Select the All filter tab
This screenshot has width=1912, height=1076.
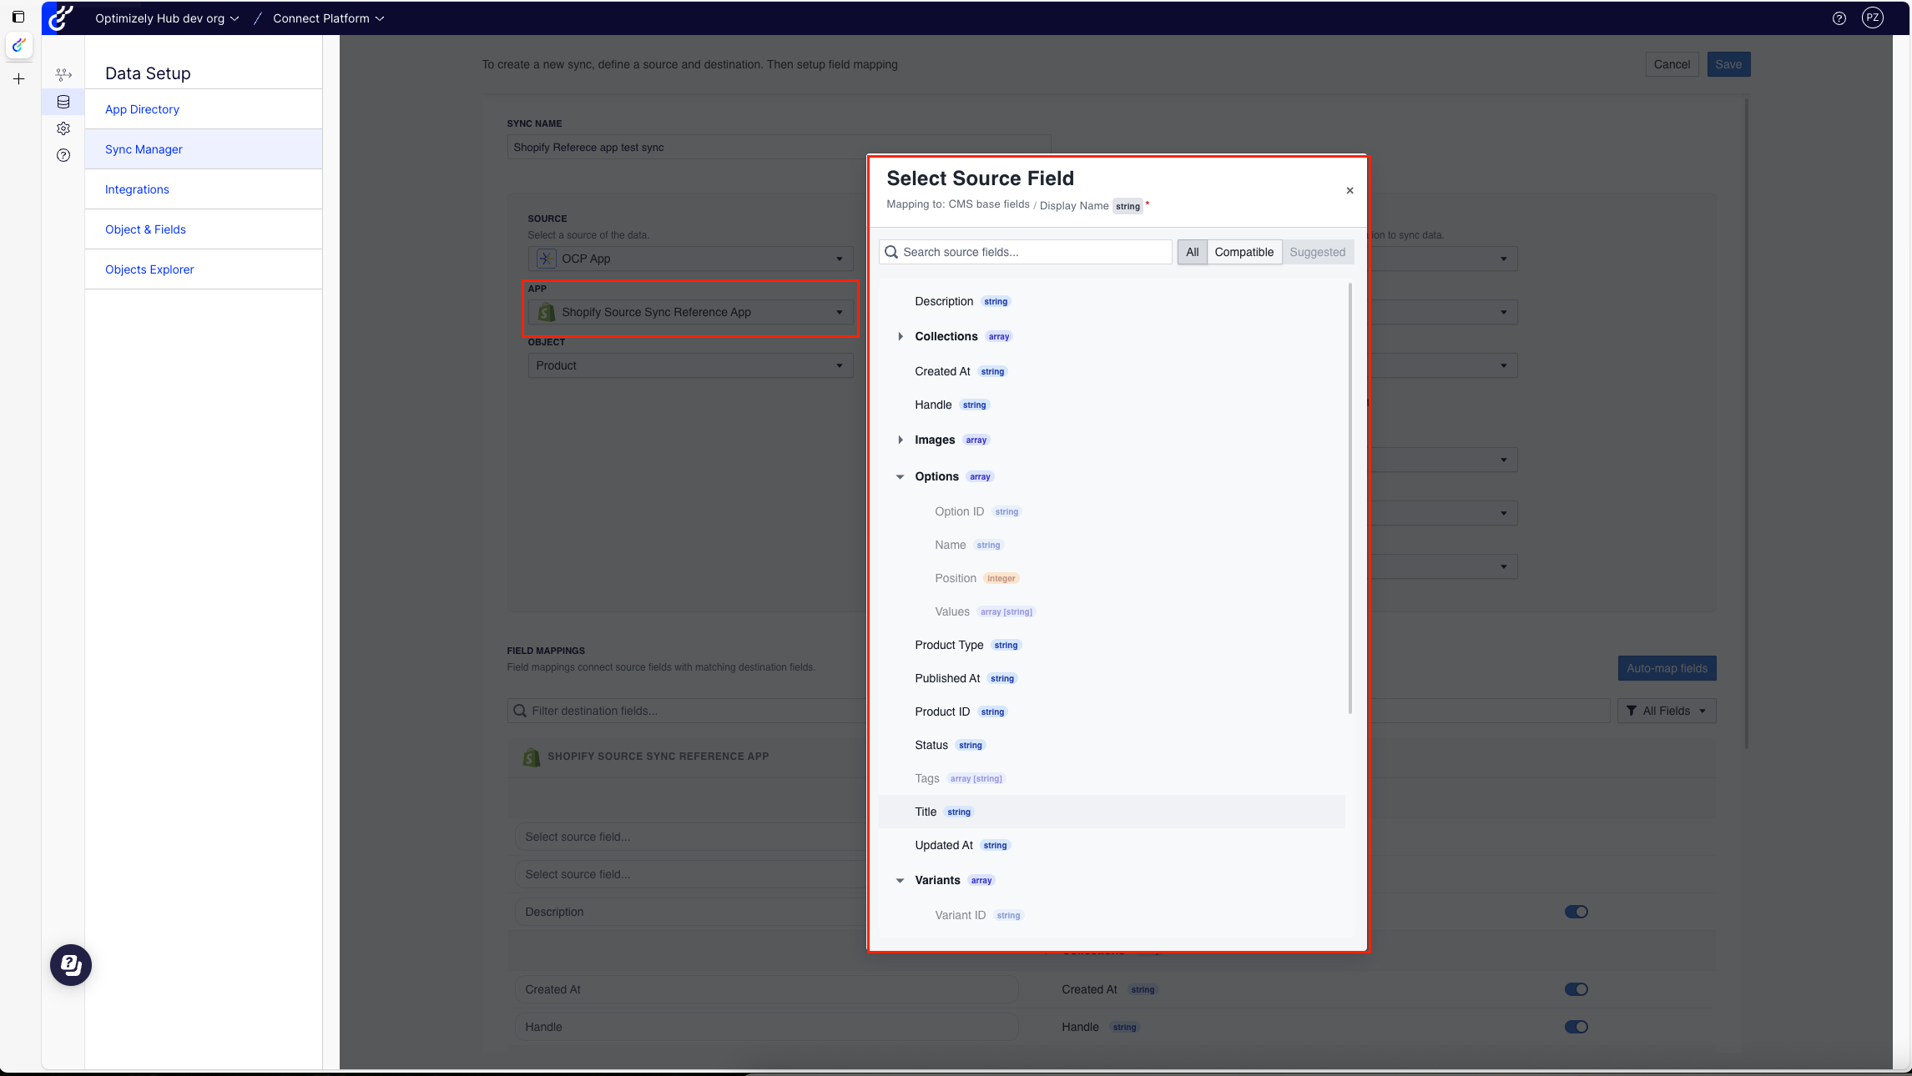pyautogui.click(x=1192, y=252)
